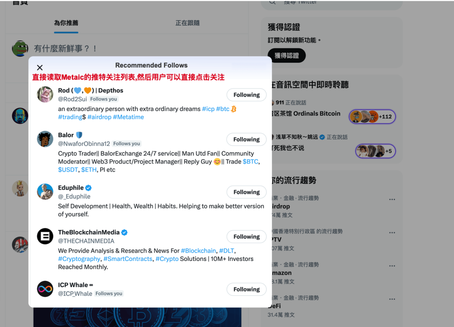The image size is (454, 327).
Task: Click the #Crypto hashtag link
Action: [x=167, y=259]
